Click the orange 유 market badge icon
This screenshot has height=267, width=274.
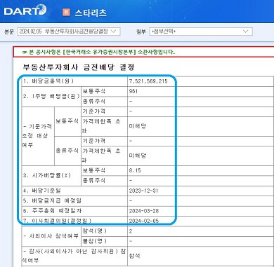tap(66, 12)
